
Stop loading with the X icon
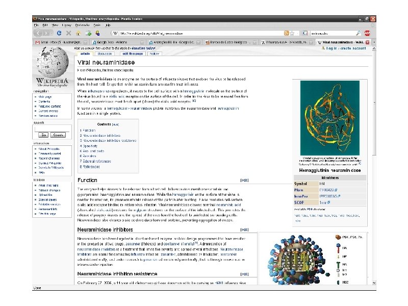click(69, 33)
